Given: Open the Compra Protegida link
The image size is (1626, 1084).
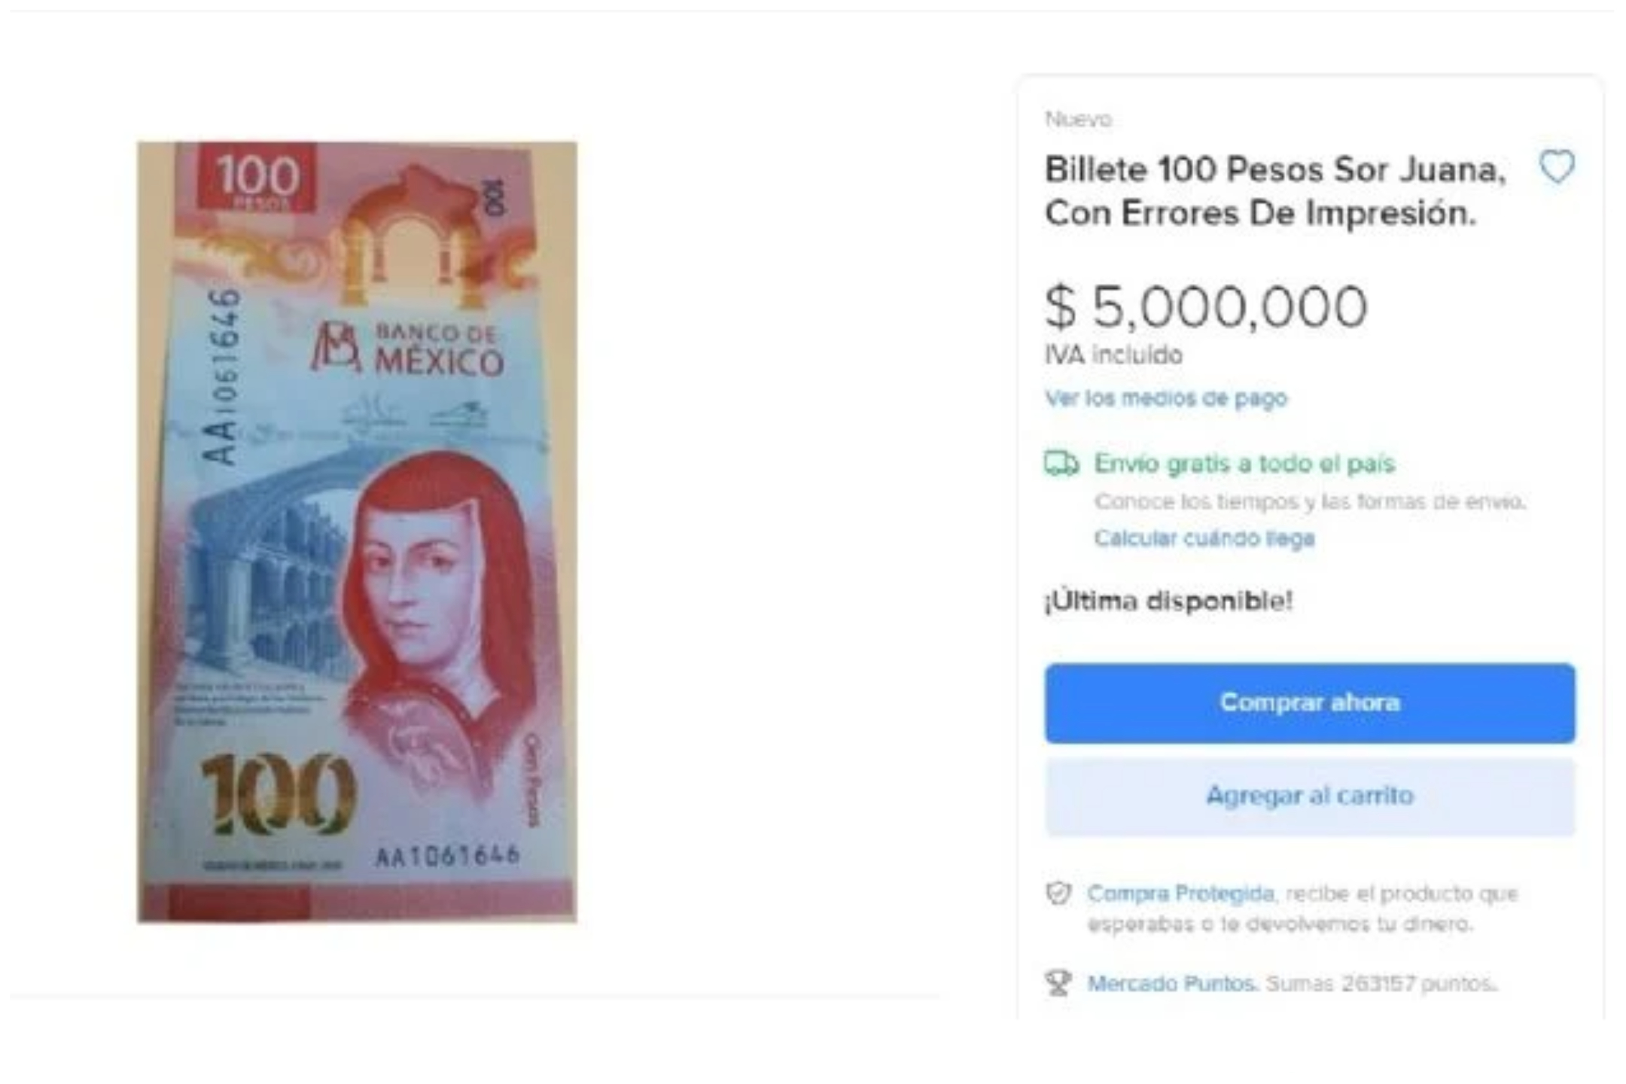Looking at the screenshot, I should [1180, 894].
